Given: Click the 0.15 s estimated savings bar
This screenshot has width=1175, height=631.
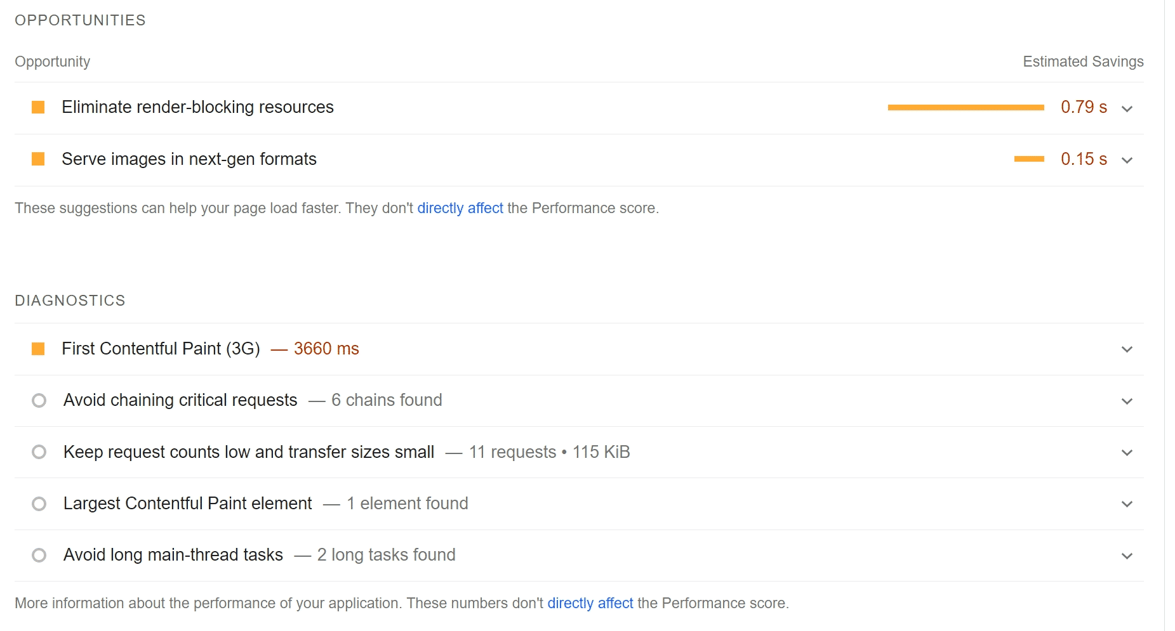Looking at the screenshot, I should point(1030,159).
